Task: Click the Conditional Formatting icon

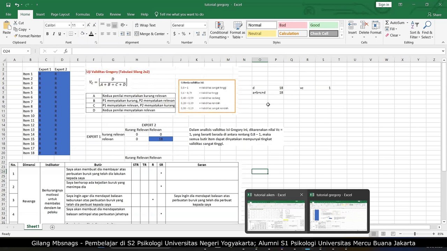Action: pyautogui.click(x=219, y=26)
